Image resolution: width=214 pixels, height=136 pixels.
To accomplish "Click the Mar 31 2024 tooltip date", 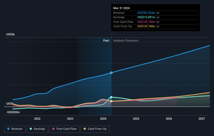I will (121, 8).
